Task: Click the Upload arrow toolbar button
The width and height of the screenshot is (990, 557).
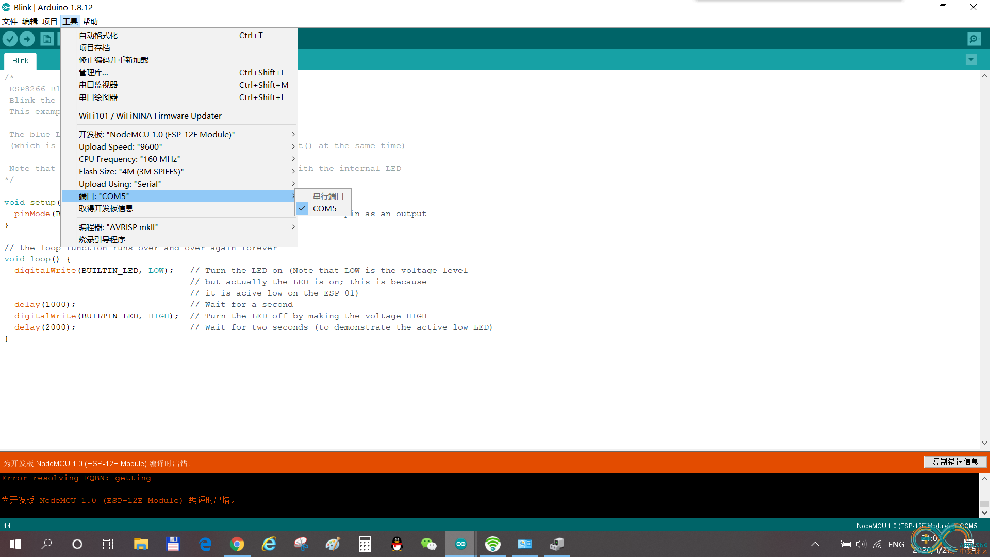Action: click(x=27, y=39)
